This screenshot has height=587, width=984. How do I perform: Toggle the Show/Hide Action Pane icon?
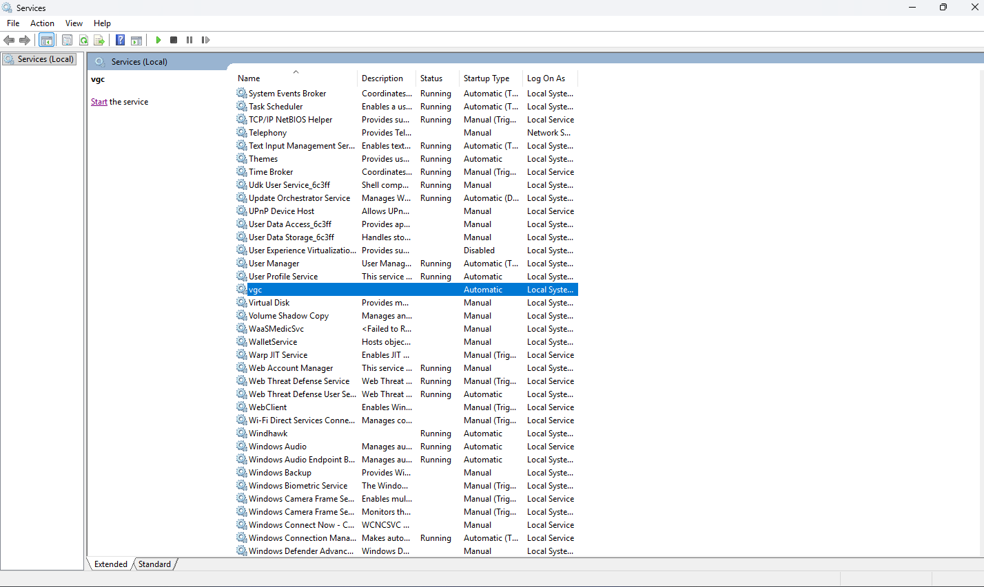pos(136,40)
